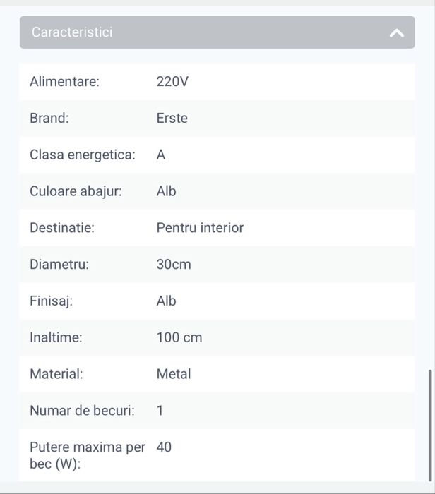Click the energy class A value
The image size is (435, 494).
tap(161, 155)
